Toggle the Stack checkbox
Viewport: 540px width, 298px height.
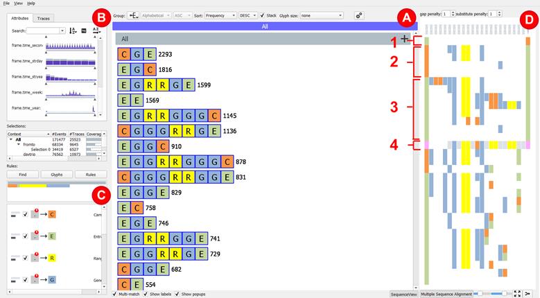click(262, 15)
